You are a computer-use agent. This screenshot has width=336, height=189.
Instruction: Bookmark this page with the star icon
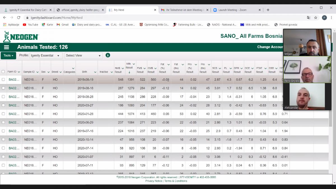[x=316, y=17]
